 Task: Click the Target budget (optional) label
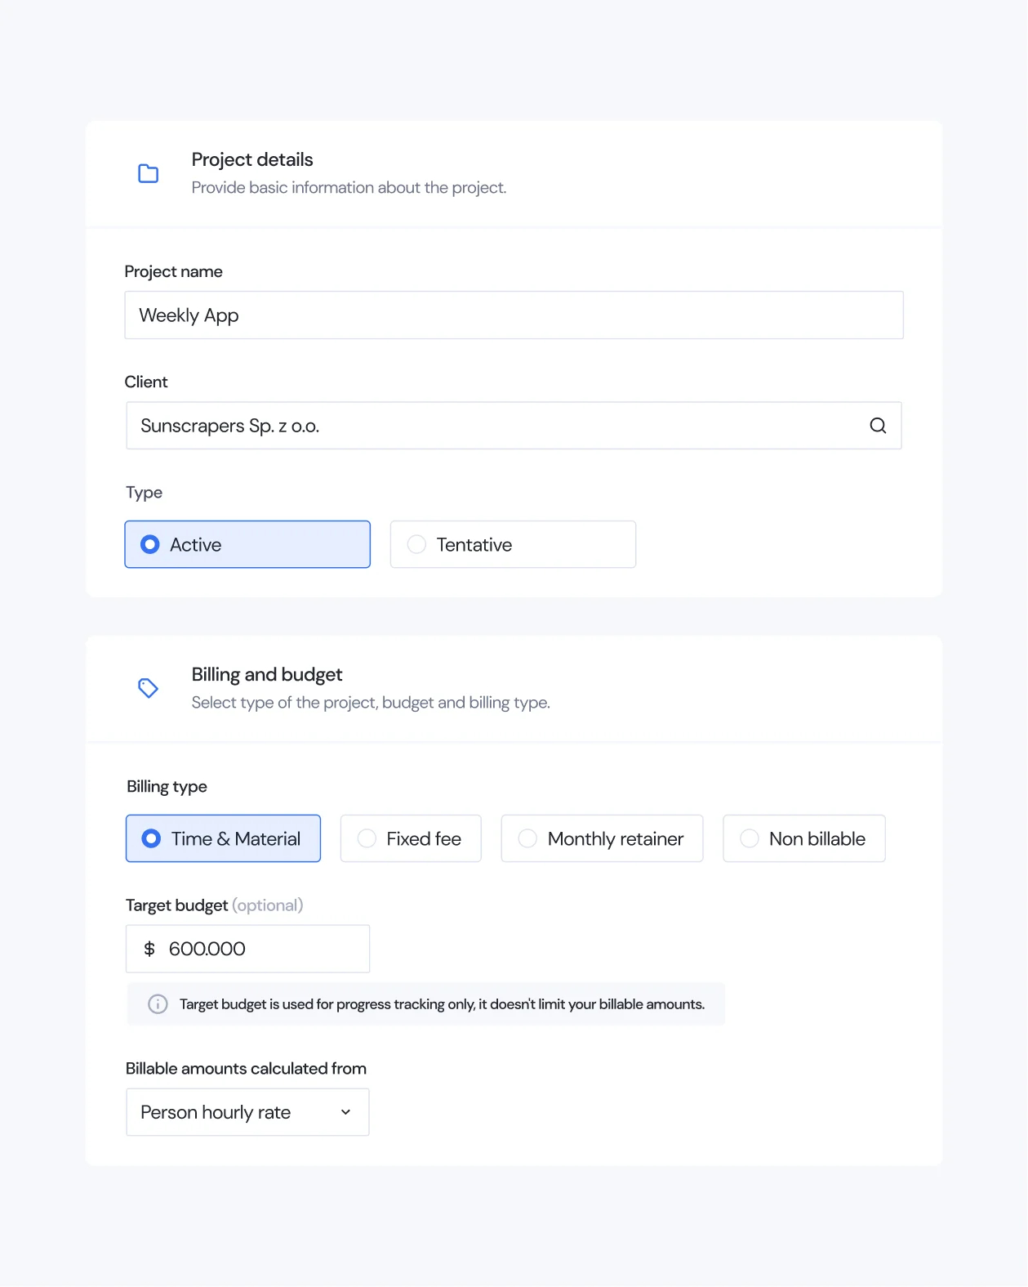pos(214,905)
